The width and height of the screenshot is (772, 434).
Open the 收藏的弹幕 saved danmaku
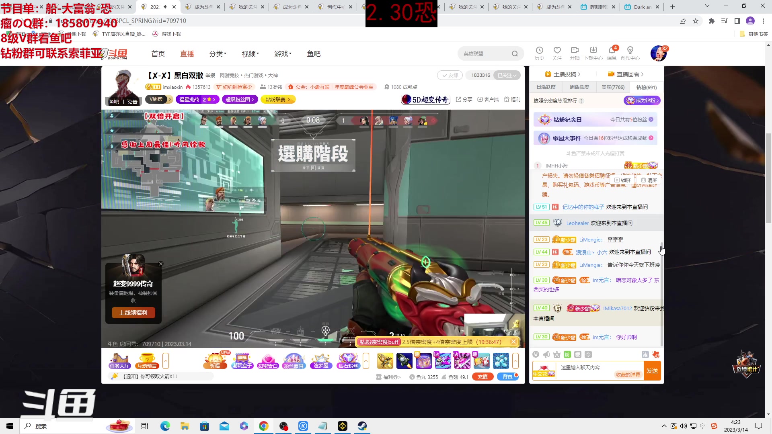[628, 375]
